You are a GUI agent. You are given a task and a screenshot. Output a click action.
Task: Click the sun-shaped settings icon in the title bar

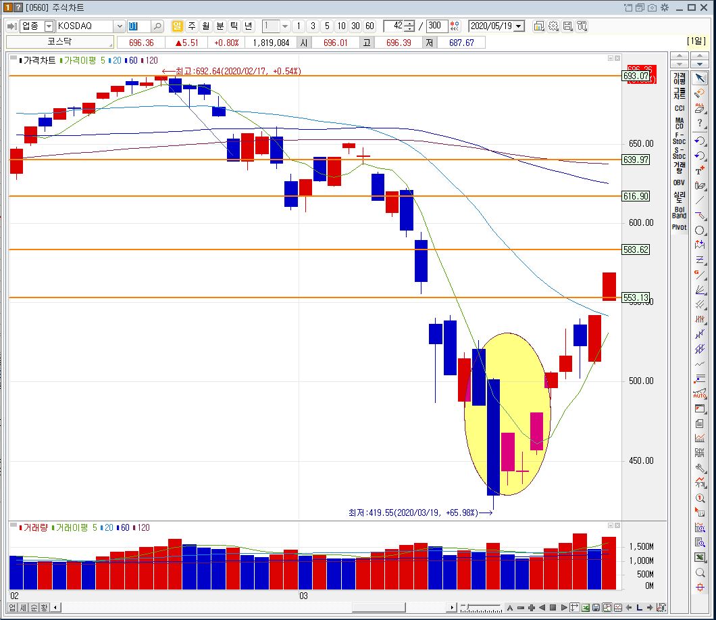tap(665, 7)
